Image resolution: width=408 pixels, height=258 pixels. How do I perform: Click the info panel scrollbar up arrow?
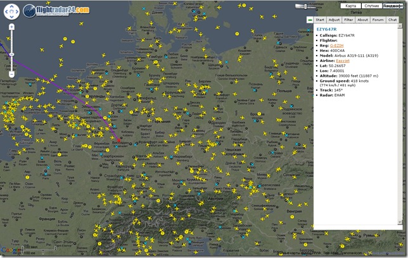400,26
